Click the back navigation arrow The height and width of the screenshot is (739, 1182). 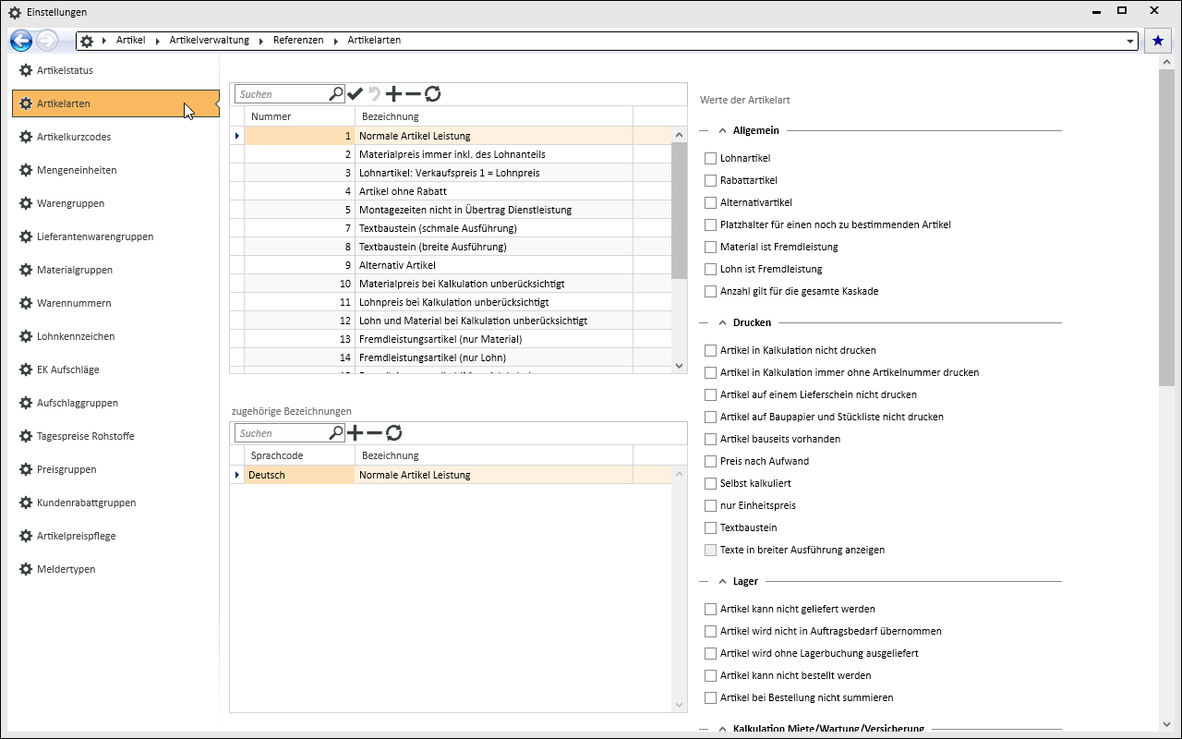click(21, 41)
